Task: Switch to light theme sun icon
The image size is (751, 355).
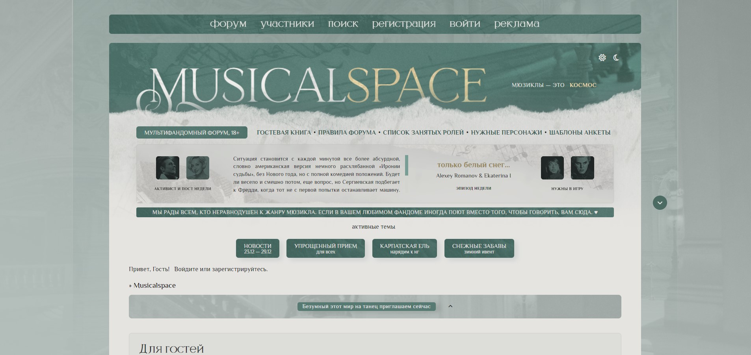Action: (602, 57)
